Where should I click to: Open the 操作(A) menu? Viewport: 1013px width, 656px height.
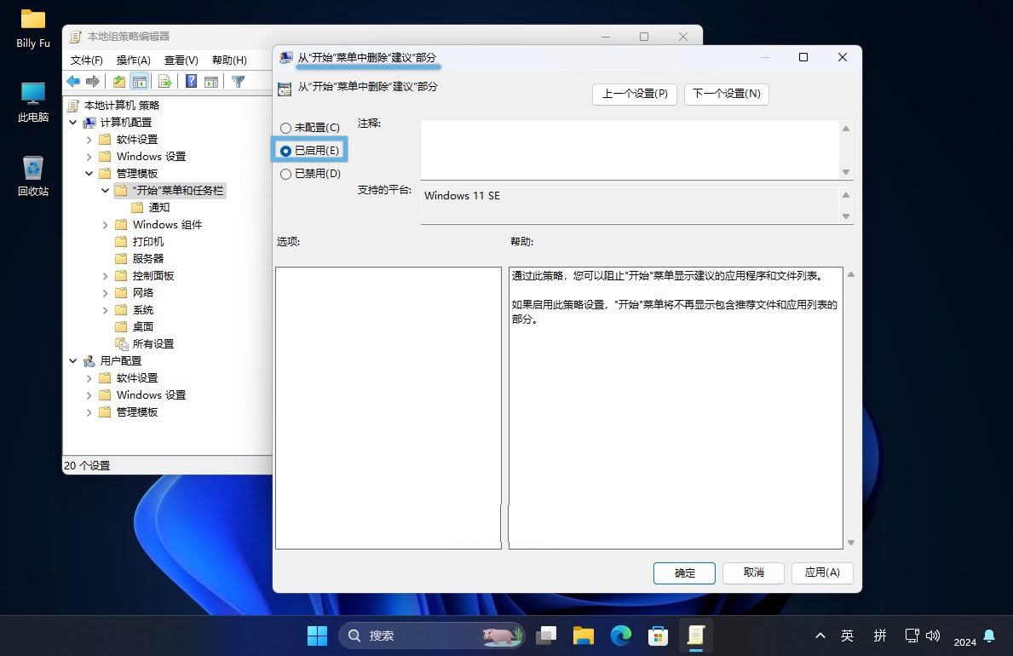(133, 60)
